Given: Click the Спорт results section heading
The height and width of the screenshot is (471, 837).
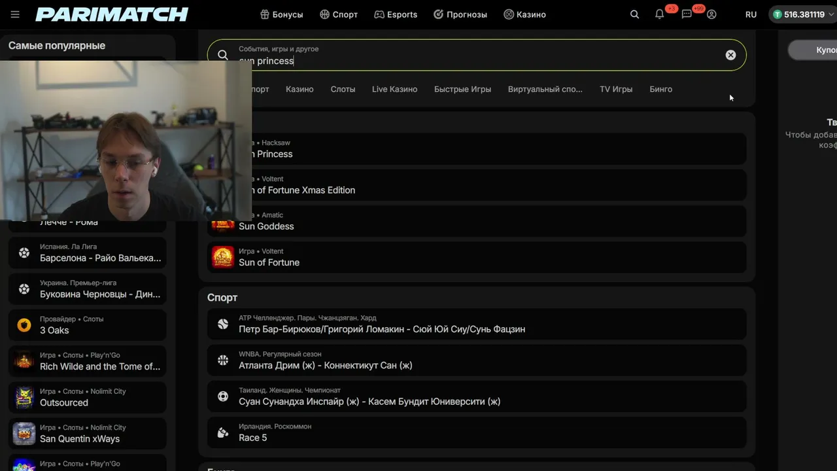Looking at the screenshot, I should tap(222, 298).
